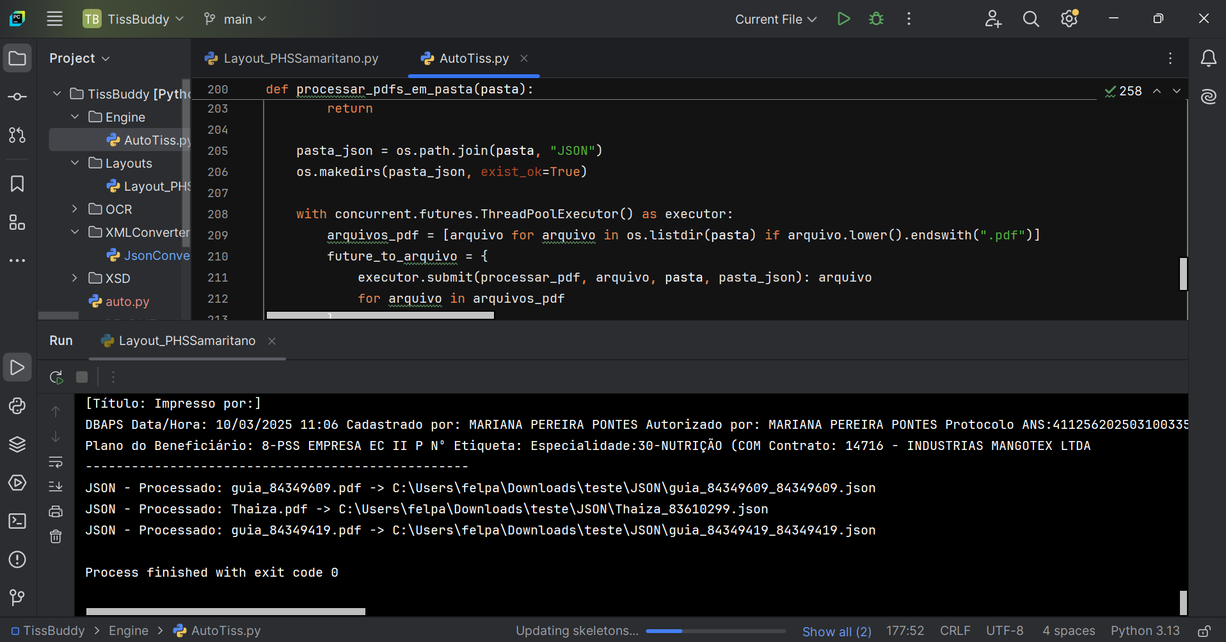
Task: Click the editor horizontal scrollbar
Action: click(380, 315)
